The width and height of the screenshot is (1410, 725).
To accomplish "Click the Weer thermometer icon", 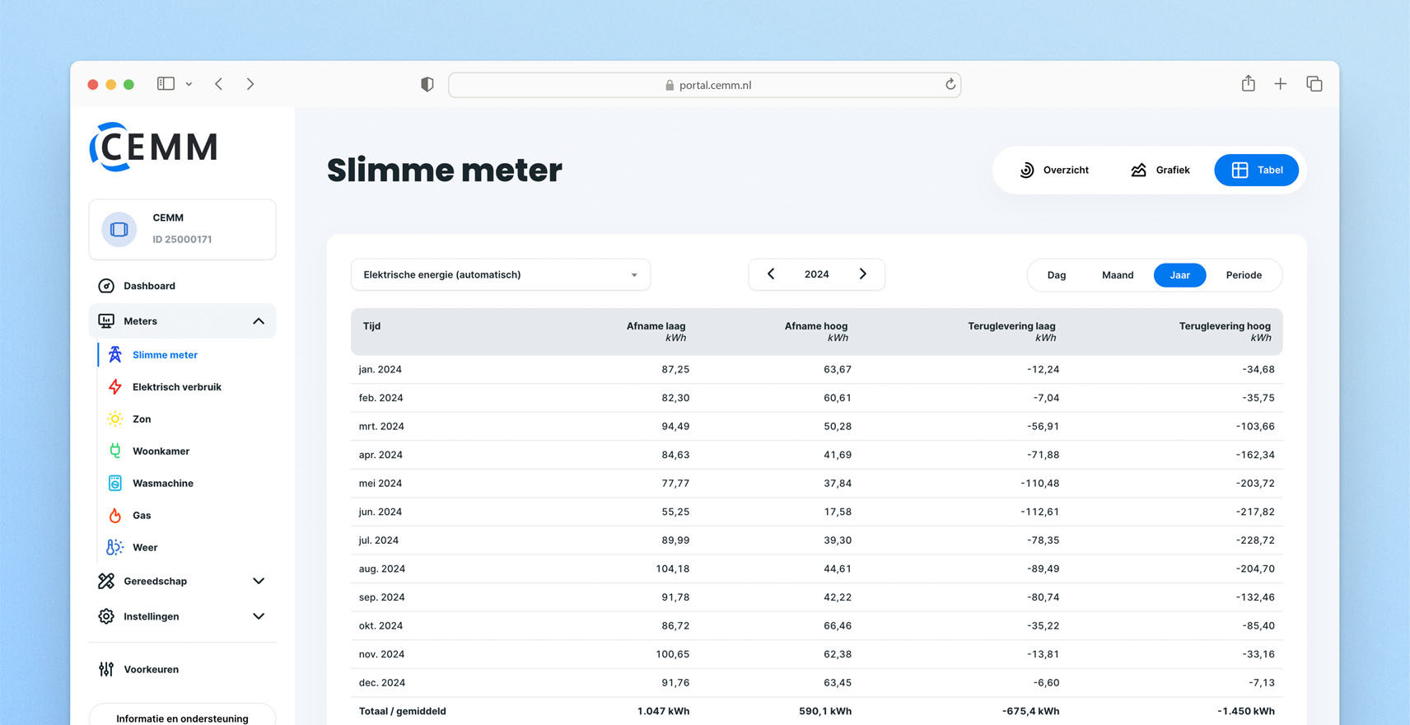I will click(x=115, y=548).
